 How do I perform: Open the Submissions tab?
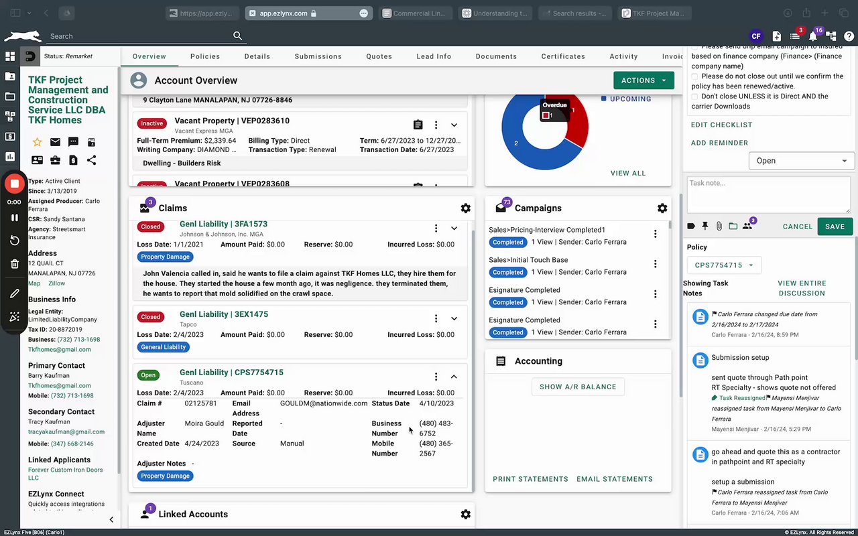click(x=318, y=56)
